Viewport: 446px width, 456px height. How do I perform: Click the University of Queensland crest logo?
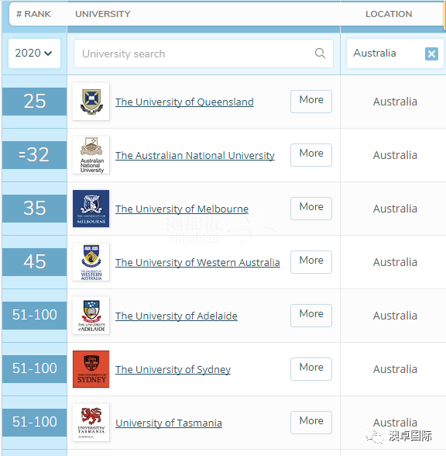[x=91, y=102]
